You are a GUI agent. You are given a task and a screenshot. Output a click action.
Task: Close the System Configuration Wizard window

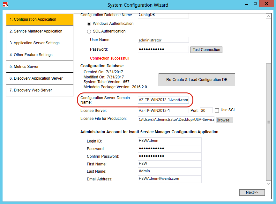pyautogui.click(x=267, y=4)
